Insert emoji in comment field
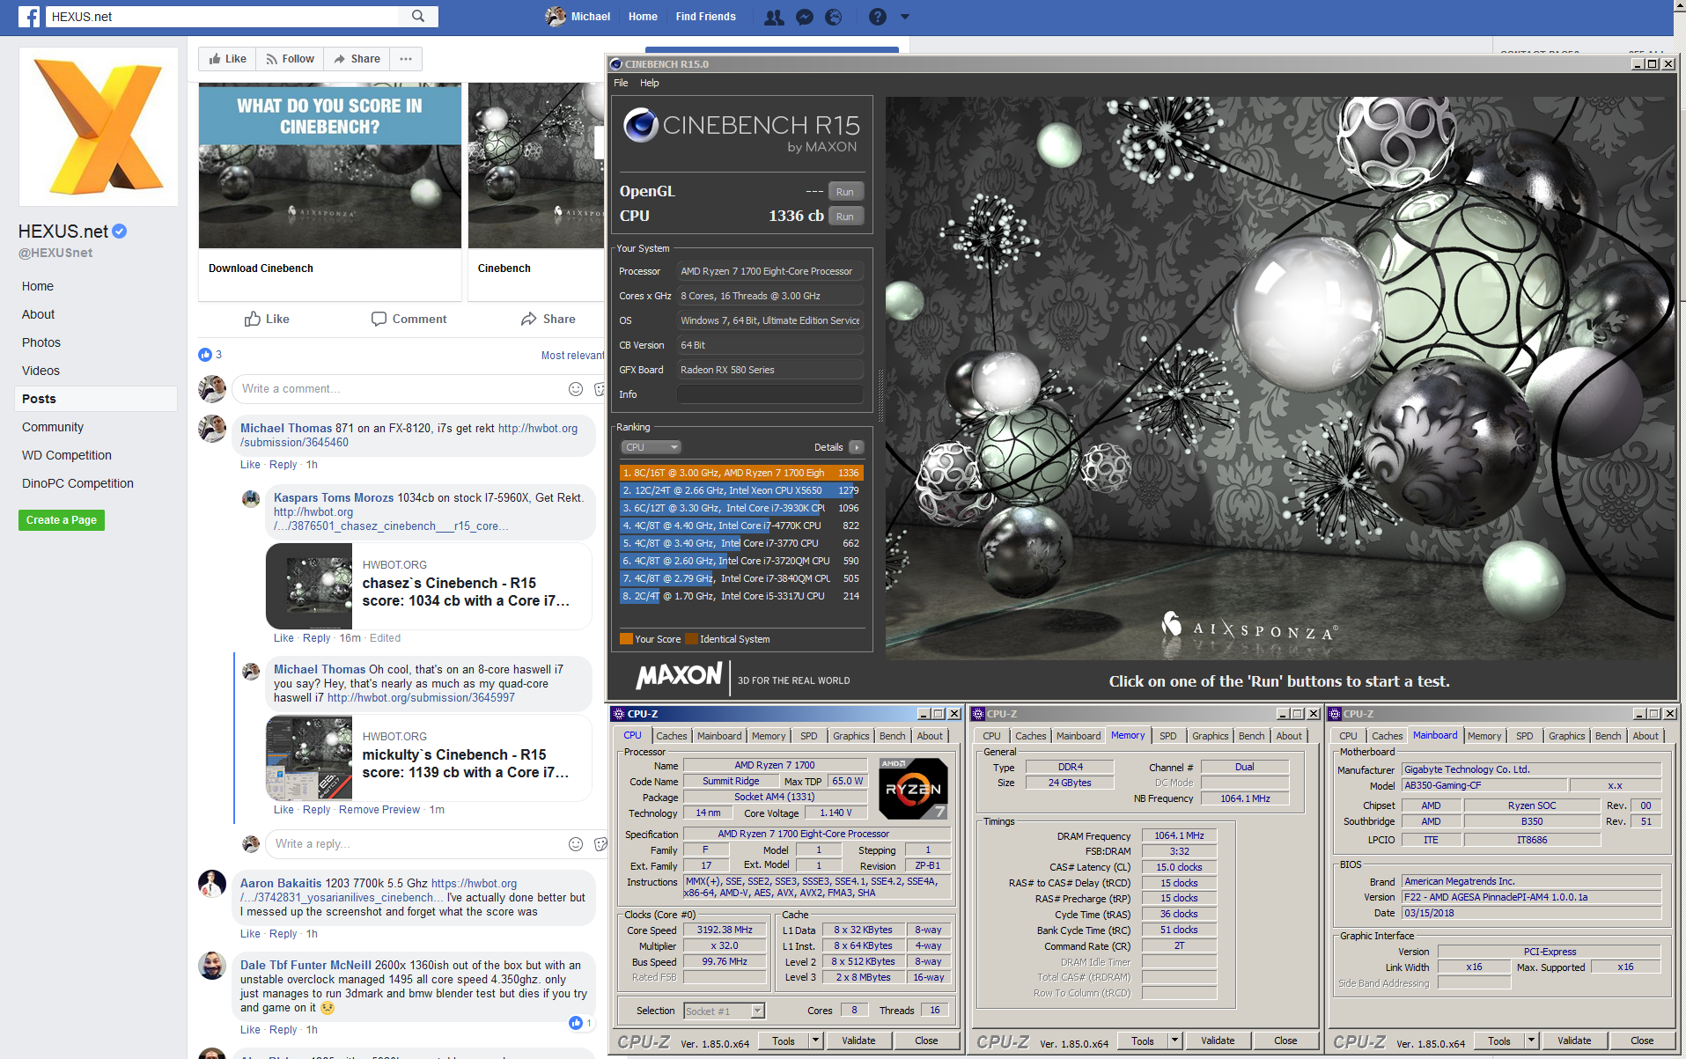 [576, 389]
